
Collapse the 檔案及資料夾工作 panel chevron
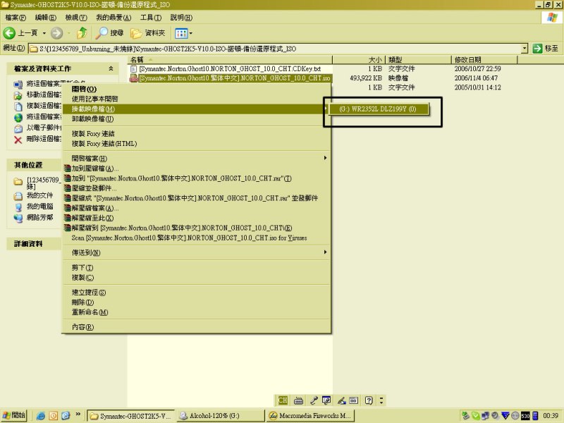(111, 68)
